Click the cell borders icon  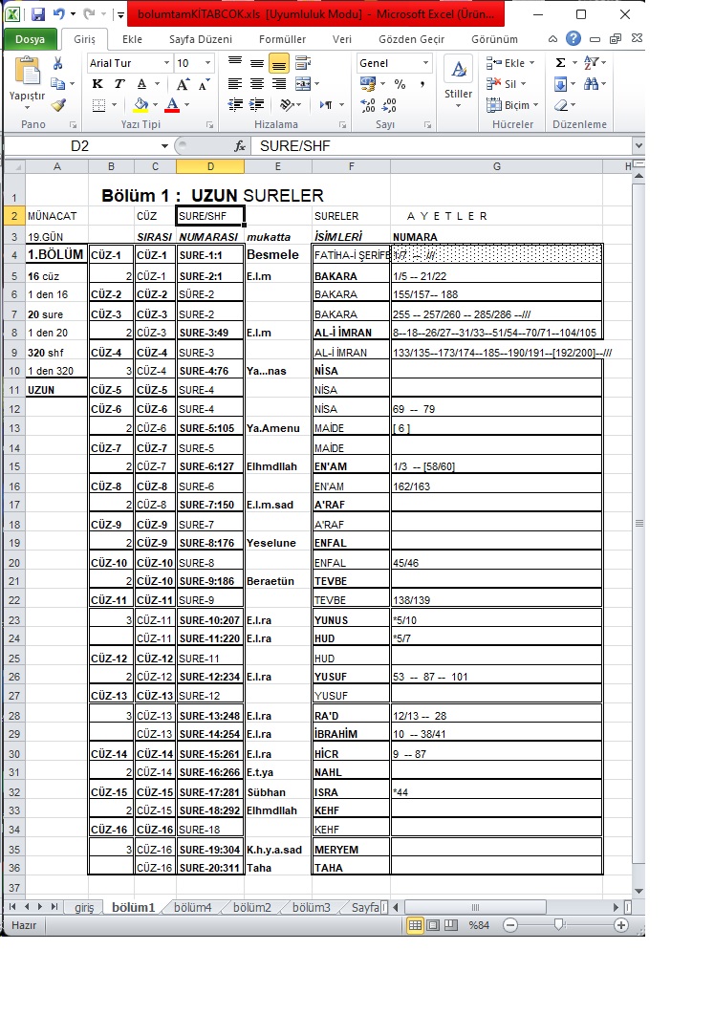98,105
